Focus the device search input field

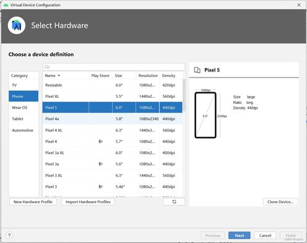pyautogui.click(x=114, y=67)
